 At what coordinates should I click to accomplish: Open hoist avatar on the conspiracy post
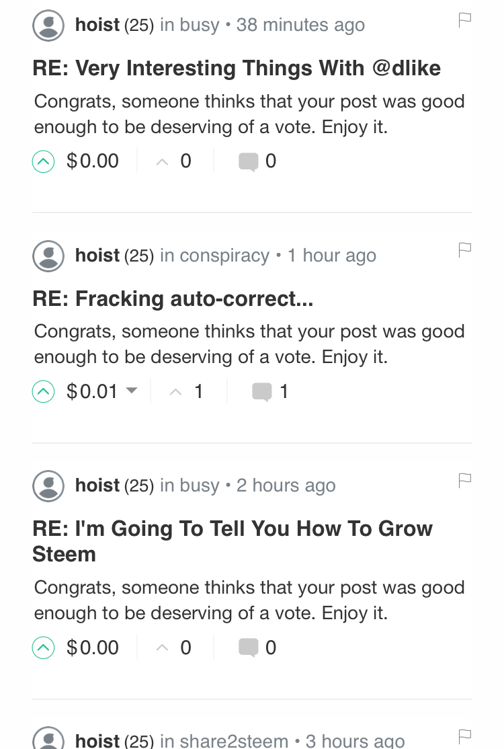point(48,256)
